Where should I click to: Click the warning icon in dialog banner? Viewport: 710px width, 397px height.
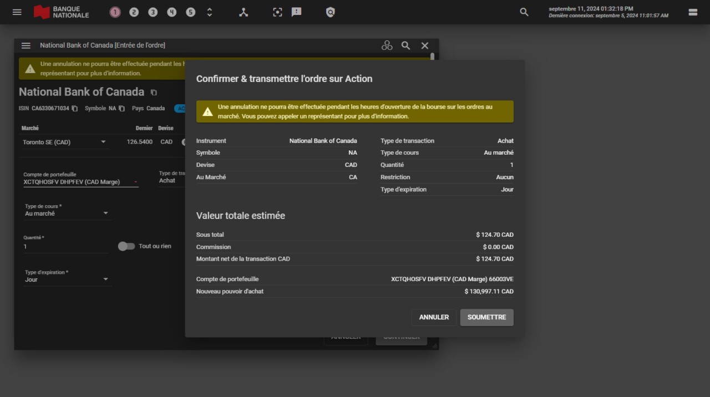[207, 111]
